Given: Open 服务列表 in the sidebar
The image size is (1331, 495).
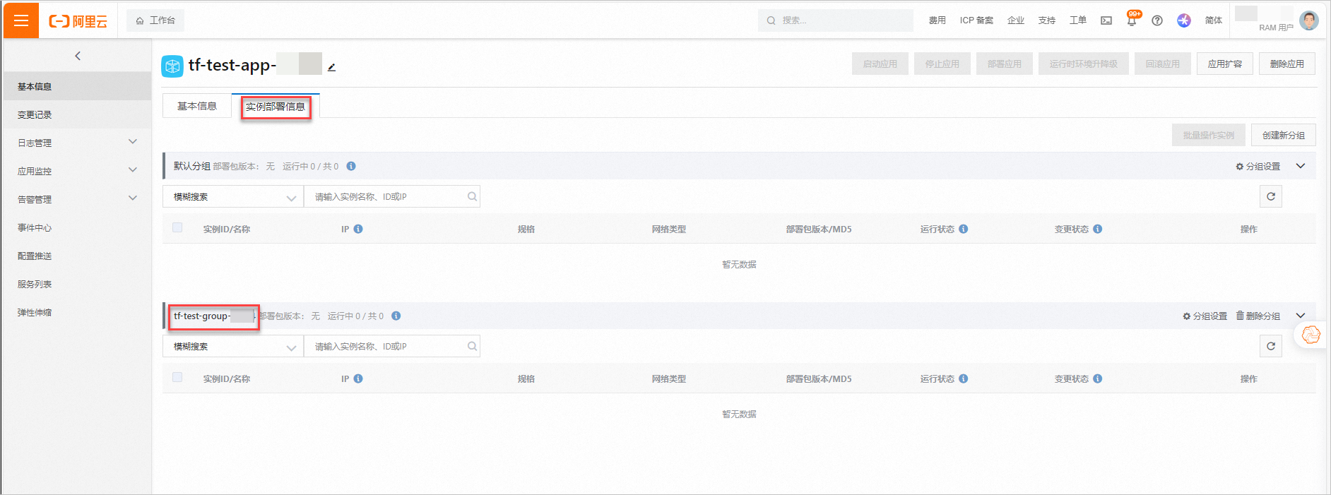Looking at the screenshot, I should (x=77, y=284).
